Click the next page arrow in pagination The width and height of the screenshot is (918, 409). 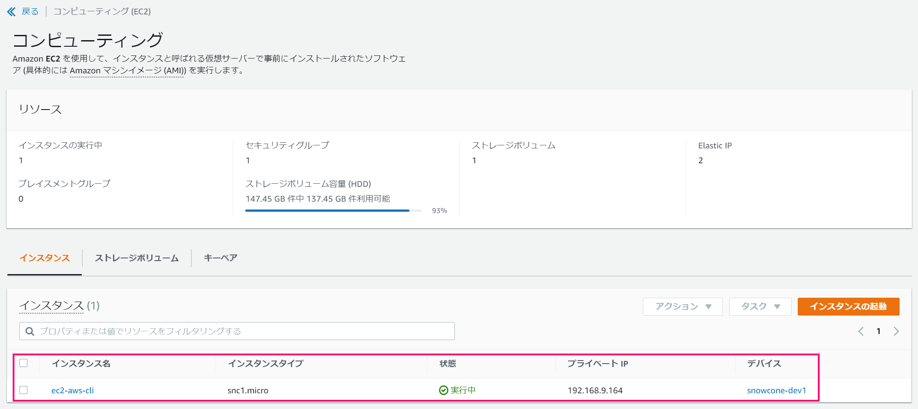click(896, 331)
